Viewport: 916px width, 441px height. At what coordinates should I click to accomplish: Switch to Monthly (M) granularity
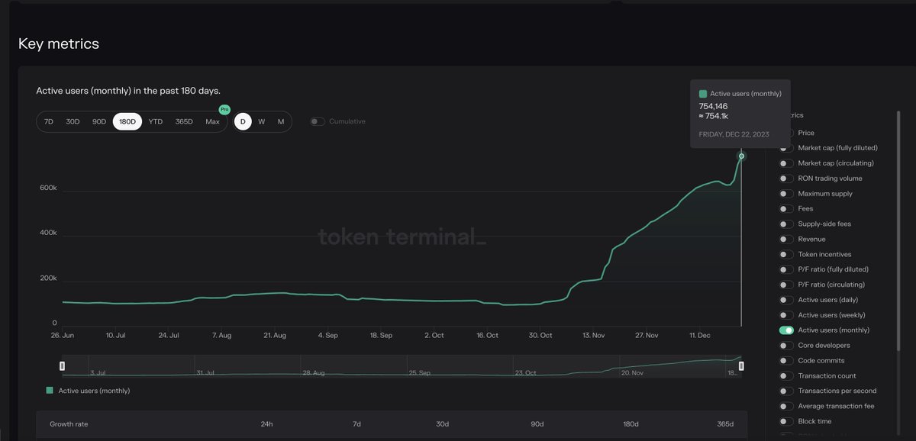[280, 121]
